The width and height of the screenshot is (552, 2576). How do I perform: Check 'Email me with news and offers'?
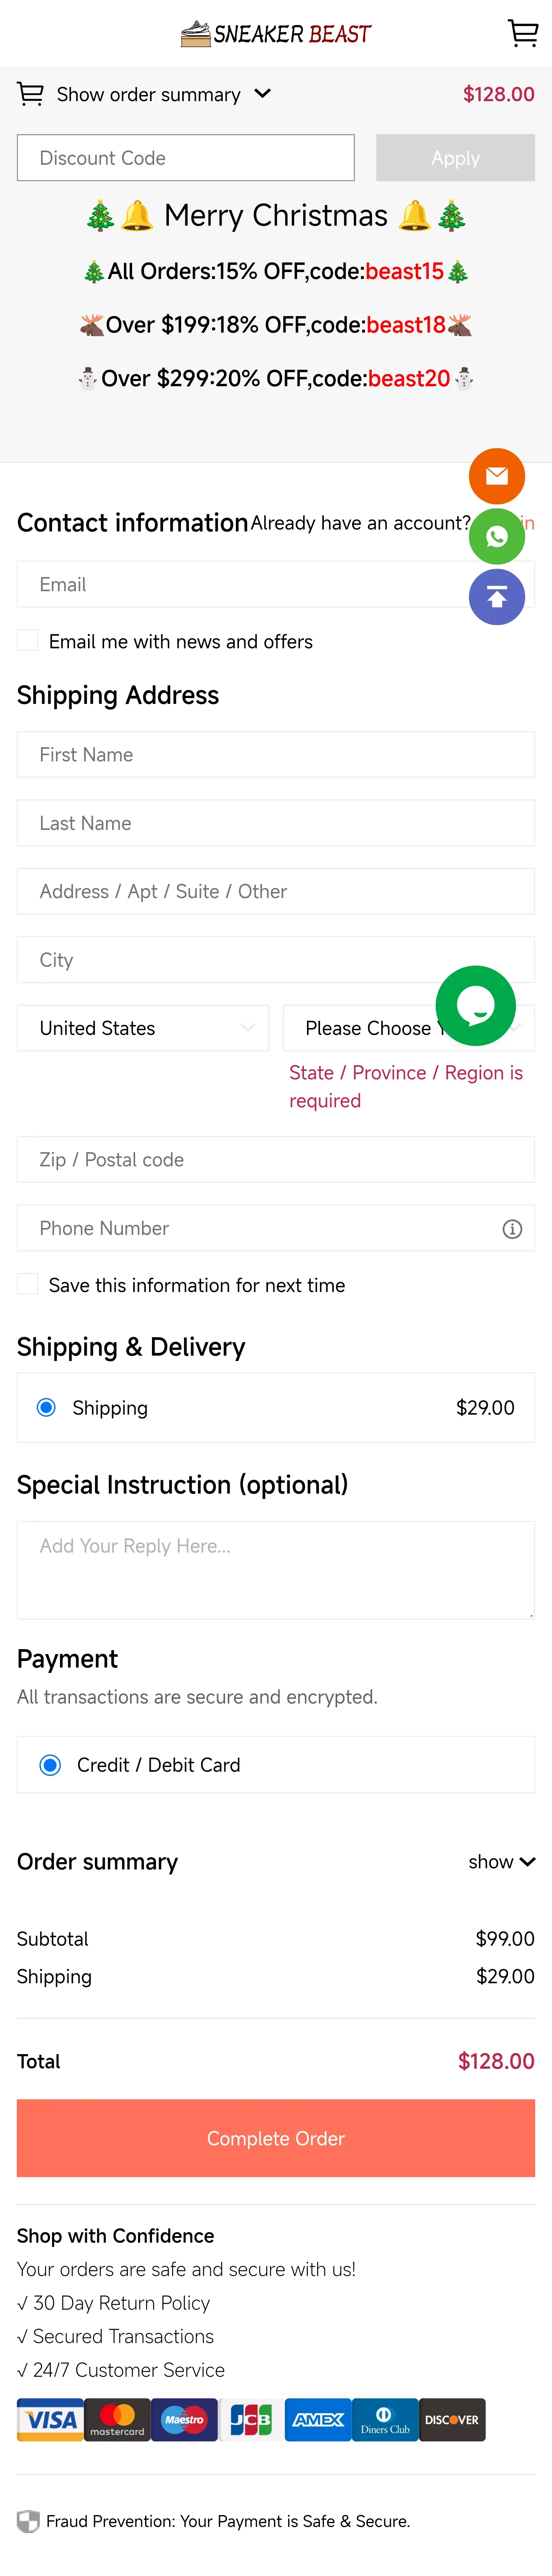pos(28,641)
